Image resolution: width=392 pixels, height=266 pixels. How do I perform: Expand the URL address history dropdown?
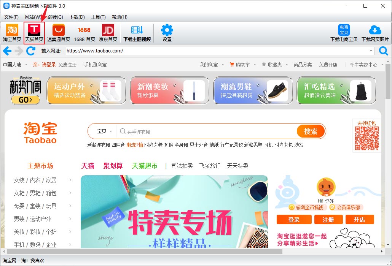tap(371, 51)
